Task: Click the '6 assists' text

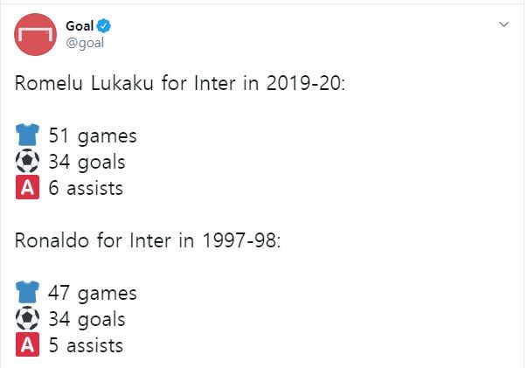Action: coord(86,188)
